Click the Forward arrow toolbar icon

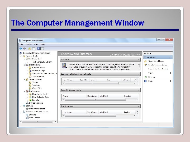tap(25, 49)
